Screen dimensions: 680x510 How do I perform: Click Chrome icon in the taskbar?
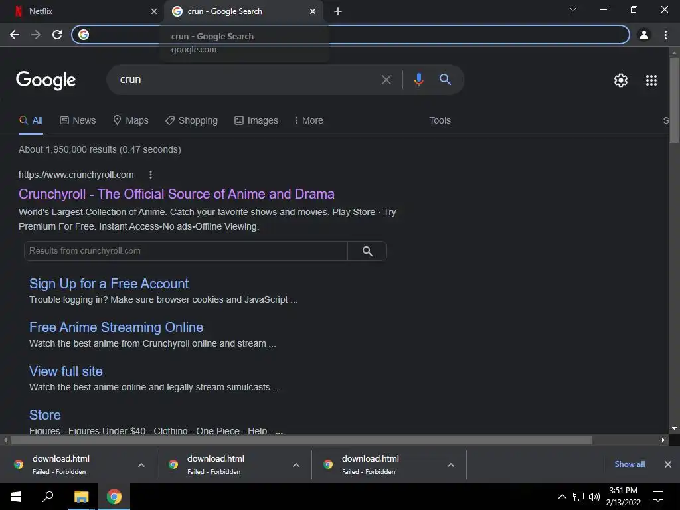tap(114, 497)
